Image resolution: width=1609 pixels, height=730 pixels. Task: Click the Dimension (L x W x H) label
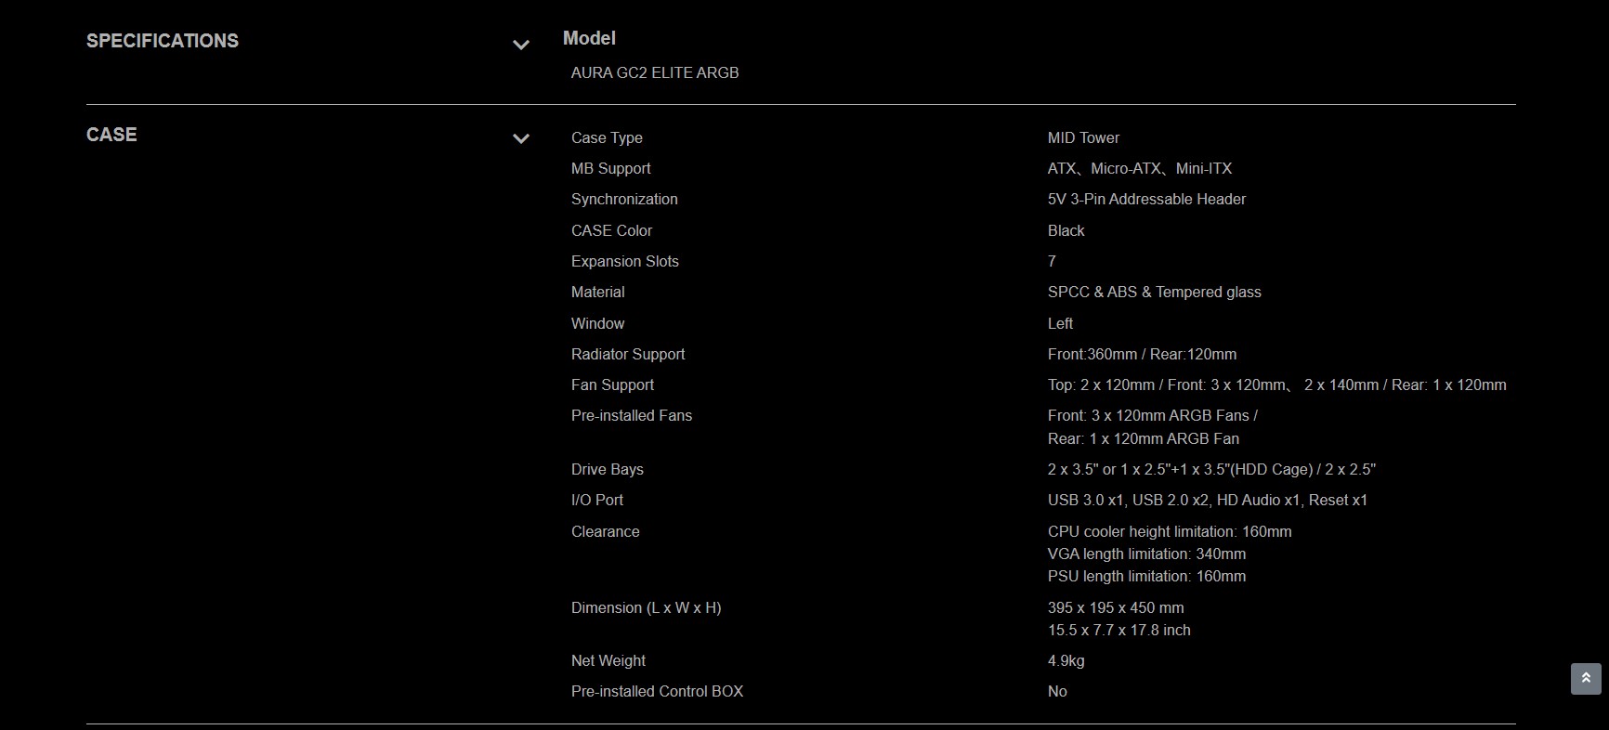[646, 607]
